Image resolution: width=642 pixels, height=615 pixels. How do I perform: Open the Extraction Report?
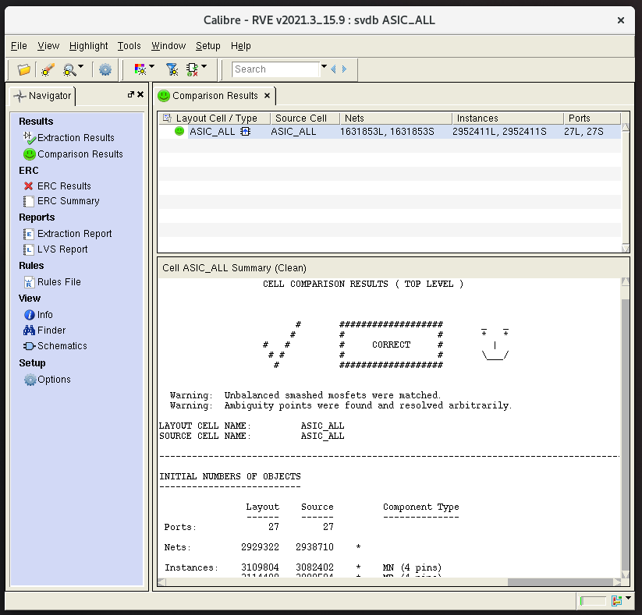pos(68,234)
